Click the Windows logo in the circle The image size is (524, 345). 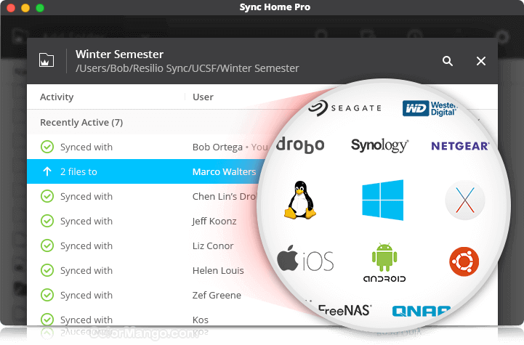[x=382, y=200]
